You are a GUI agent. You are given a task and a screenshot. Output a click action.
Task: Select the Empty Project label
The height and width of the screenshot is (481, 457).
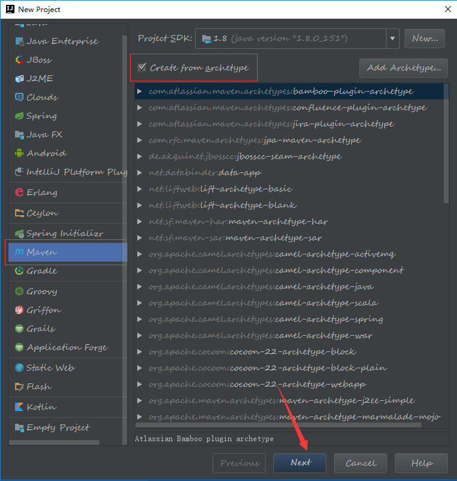click(x=58, y=427)
